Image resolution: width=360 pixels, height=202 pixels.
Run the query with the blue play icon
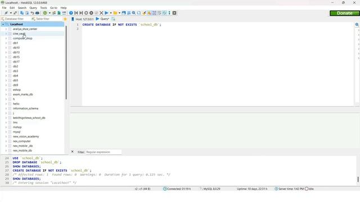coord(106,13)
